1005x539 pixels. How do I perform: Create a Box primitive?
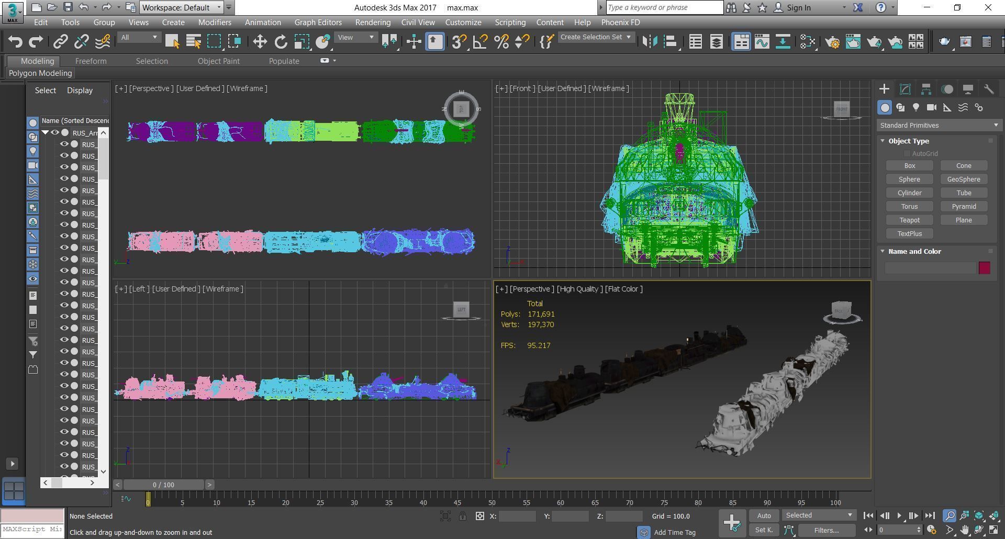[910, 165]
